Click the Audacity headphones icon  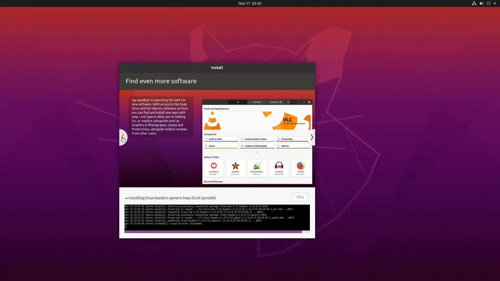coord(279,166)
